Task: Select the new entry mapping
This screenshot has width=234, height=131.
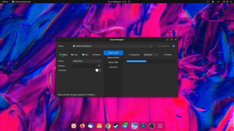Action: [x=113, y=67]
